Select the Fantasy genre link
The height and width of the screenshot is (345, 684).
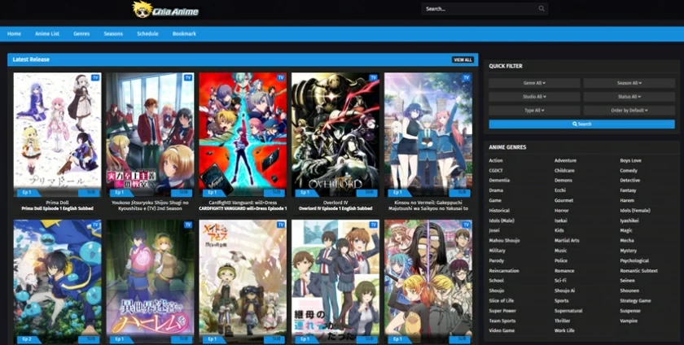pyautogui.click(x=628, y=190)
